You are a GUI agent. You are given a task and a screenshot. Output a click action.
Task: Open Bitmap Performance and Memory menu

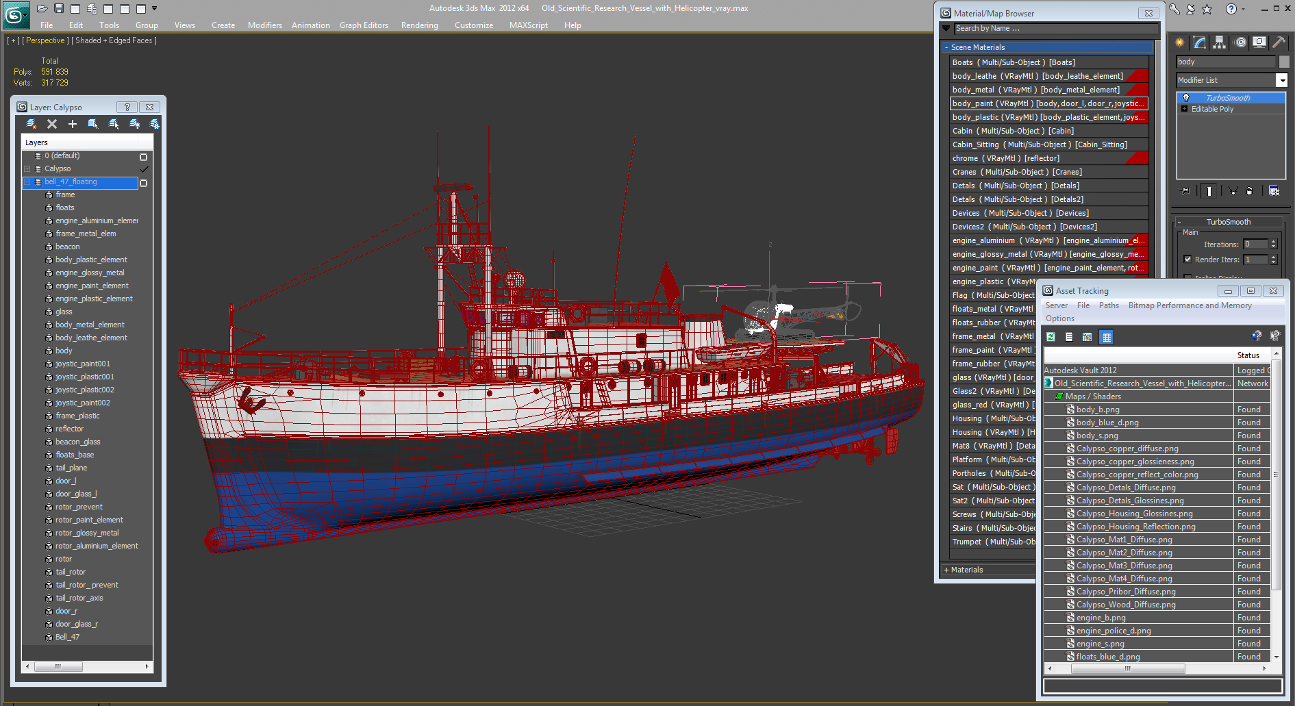pyautogui.click(x=1190, y=305)
